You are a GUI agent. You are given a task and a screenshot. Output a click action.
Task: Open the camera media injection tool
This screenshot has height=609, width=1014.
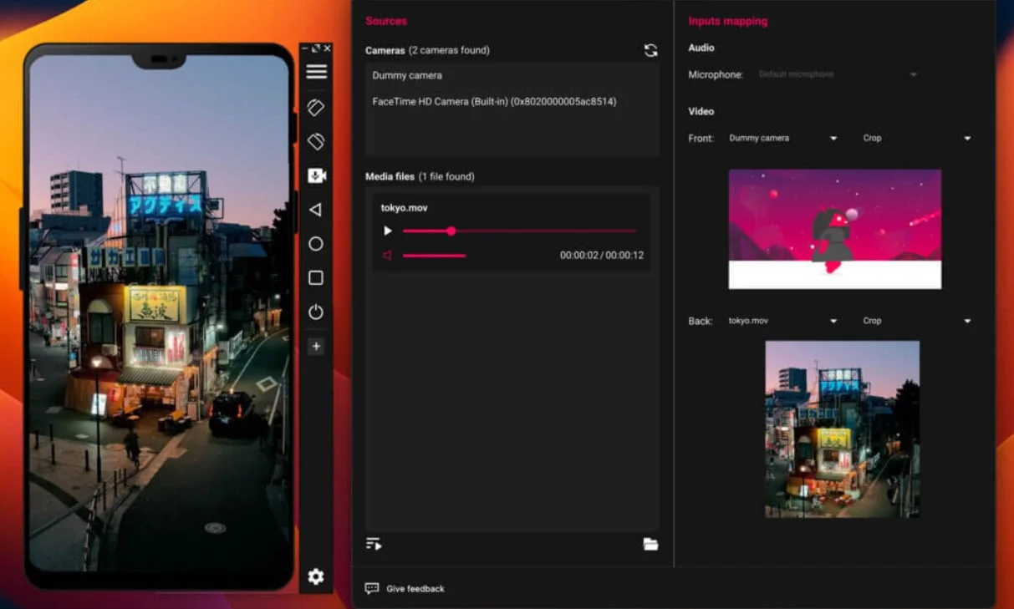(316, 175)
